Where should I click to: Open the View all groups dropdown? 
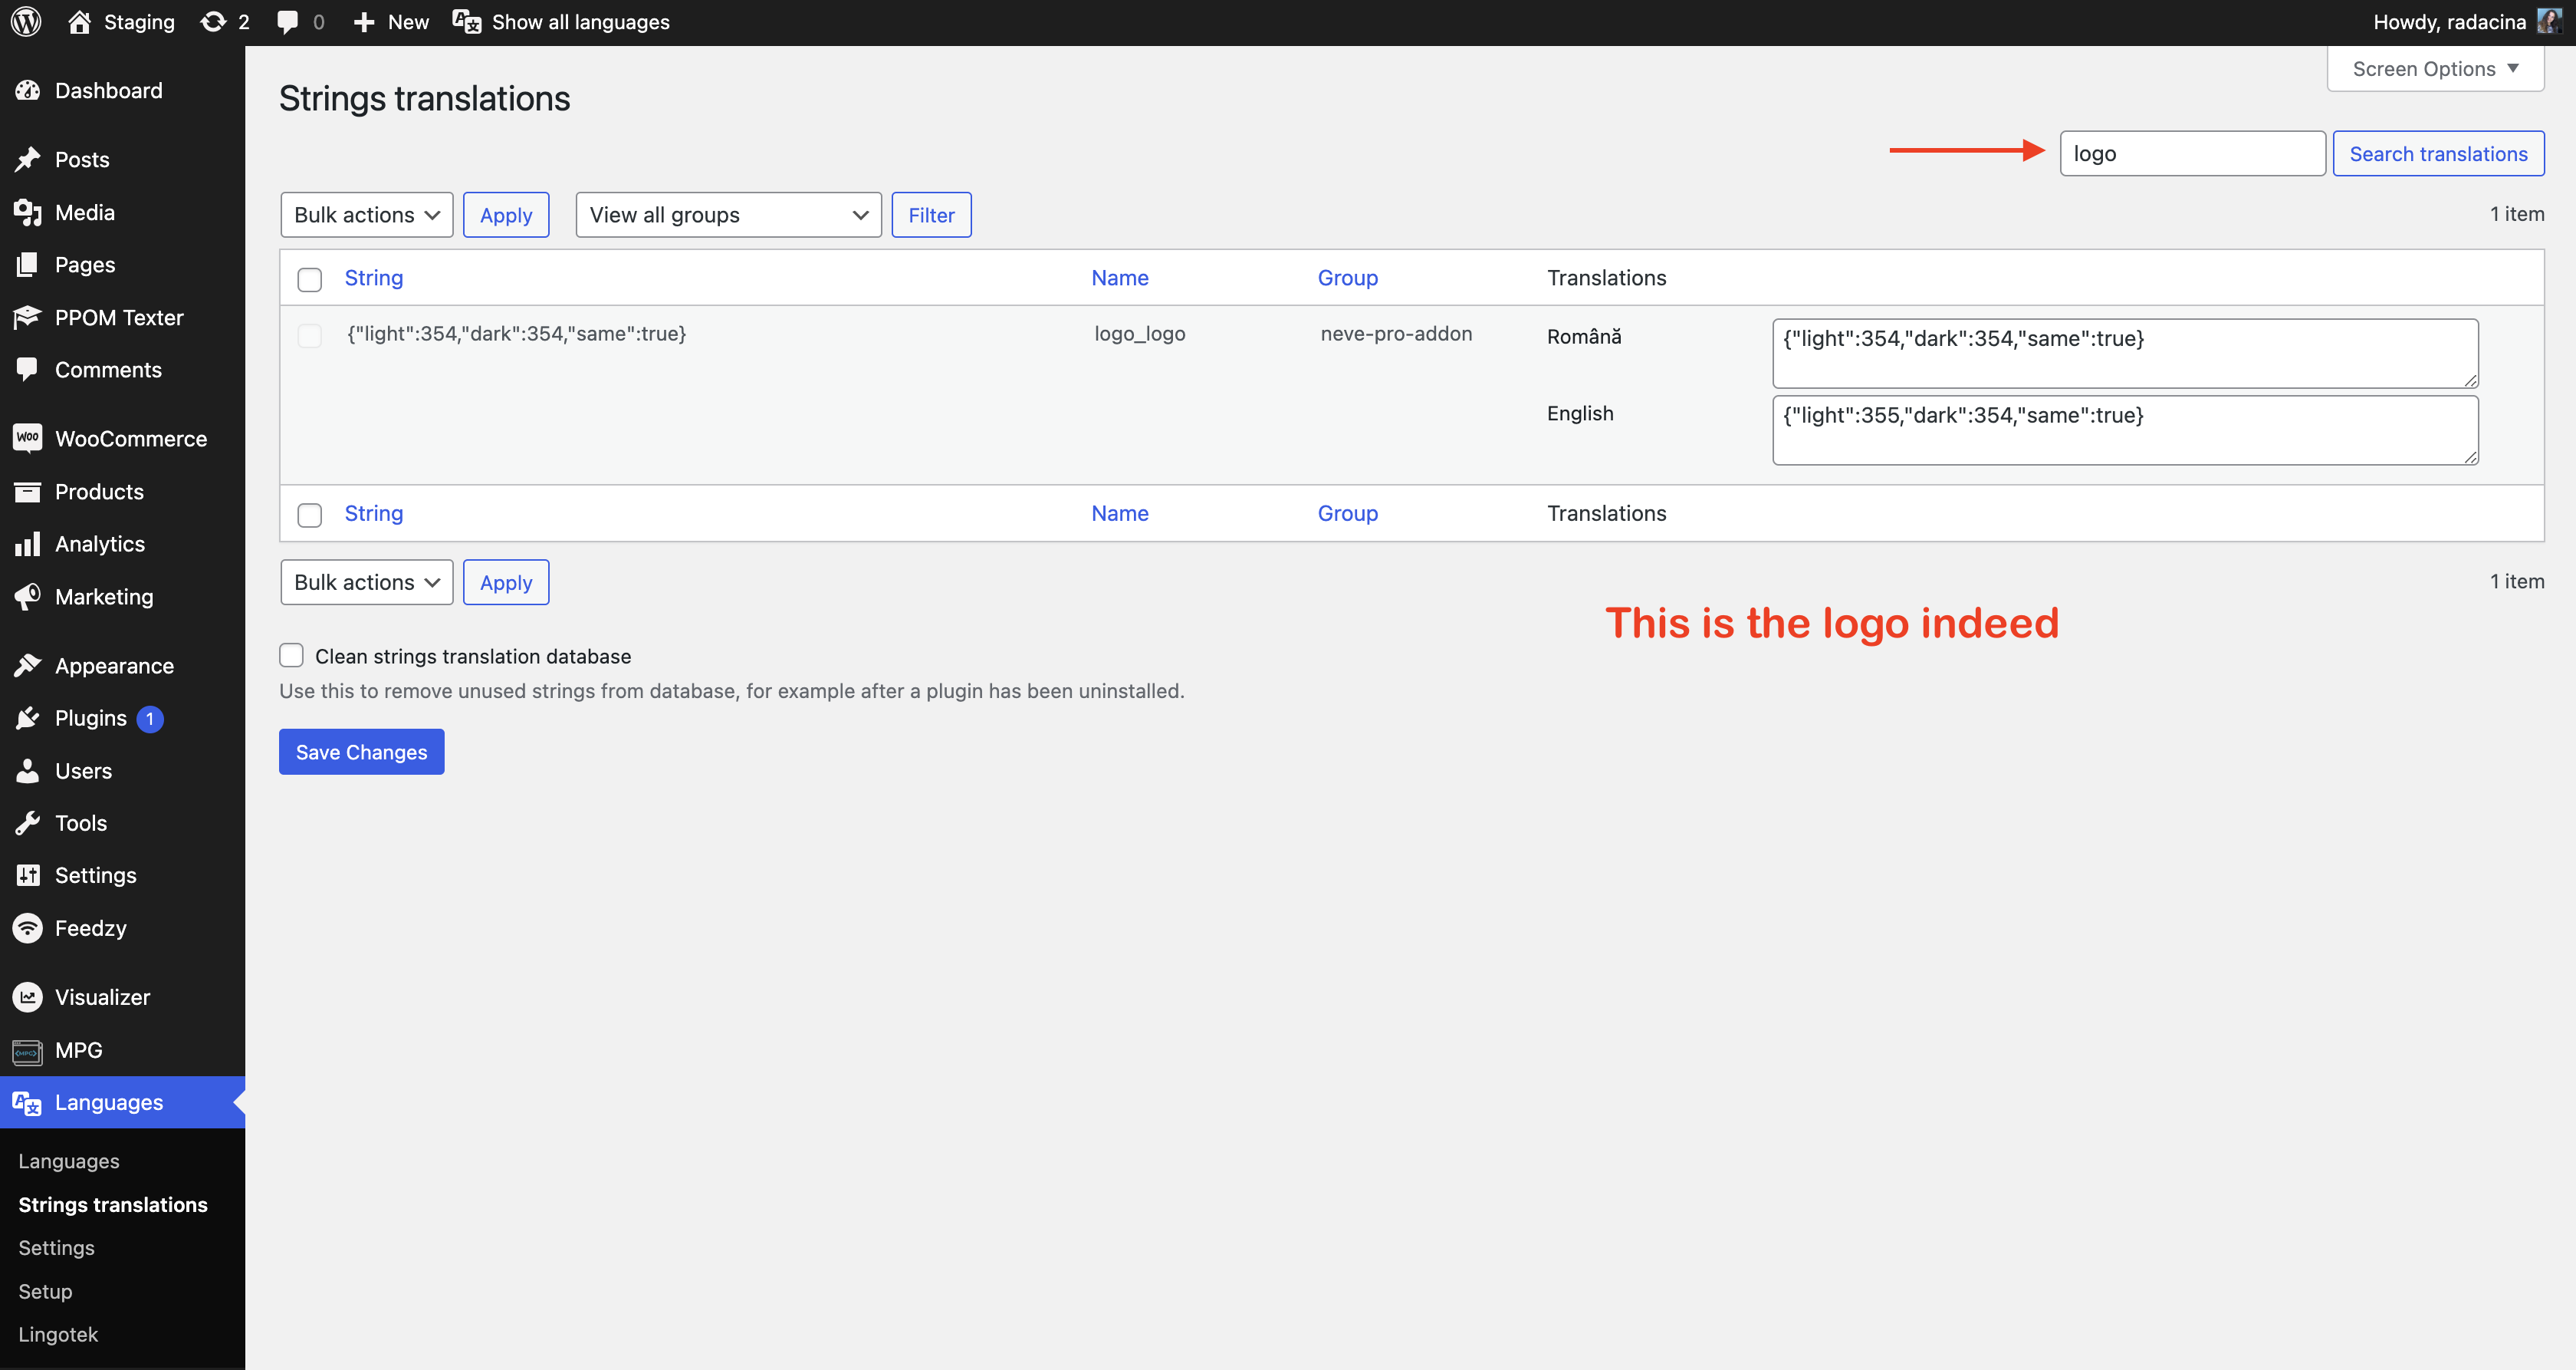point(728,214)
